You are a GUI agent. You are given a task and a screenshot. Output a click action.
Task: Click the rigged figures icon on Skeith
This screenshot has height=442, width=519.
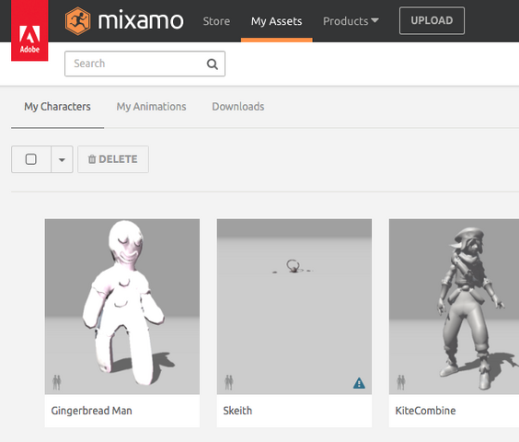pyautogui.click(x=229, y=382)
